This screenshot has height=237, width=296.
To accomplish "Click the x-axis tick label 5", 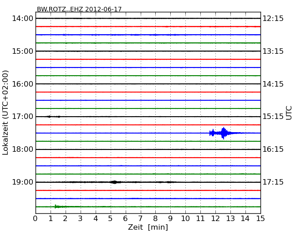I will click(111, 219).
